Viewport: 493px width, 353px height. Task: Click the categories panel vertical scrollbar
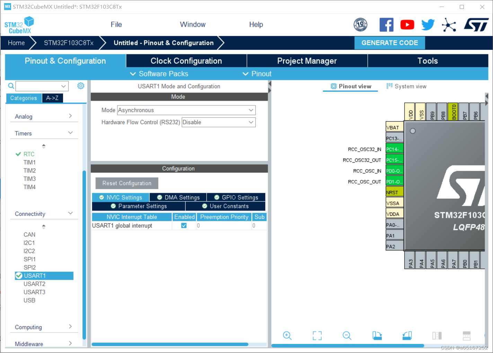point(84,255)
